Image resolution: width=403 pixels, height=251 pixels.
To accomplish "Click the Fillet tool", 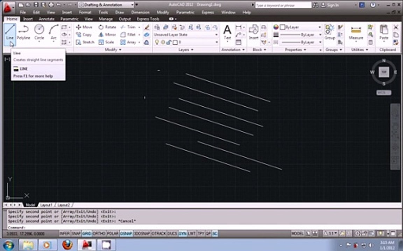I will [128, 35].
